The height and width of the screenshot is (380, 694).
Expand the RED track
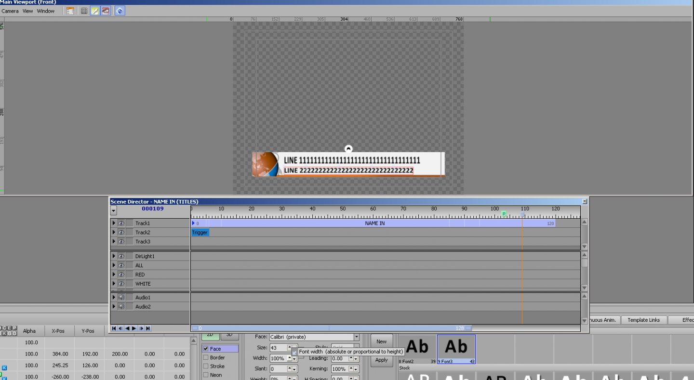(x=114, y=275)
